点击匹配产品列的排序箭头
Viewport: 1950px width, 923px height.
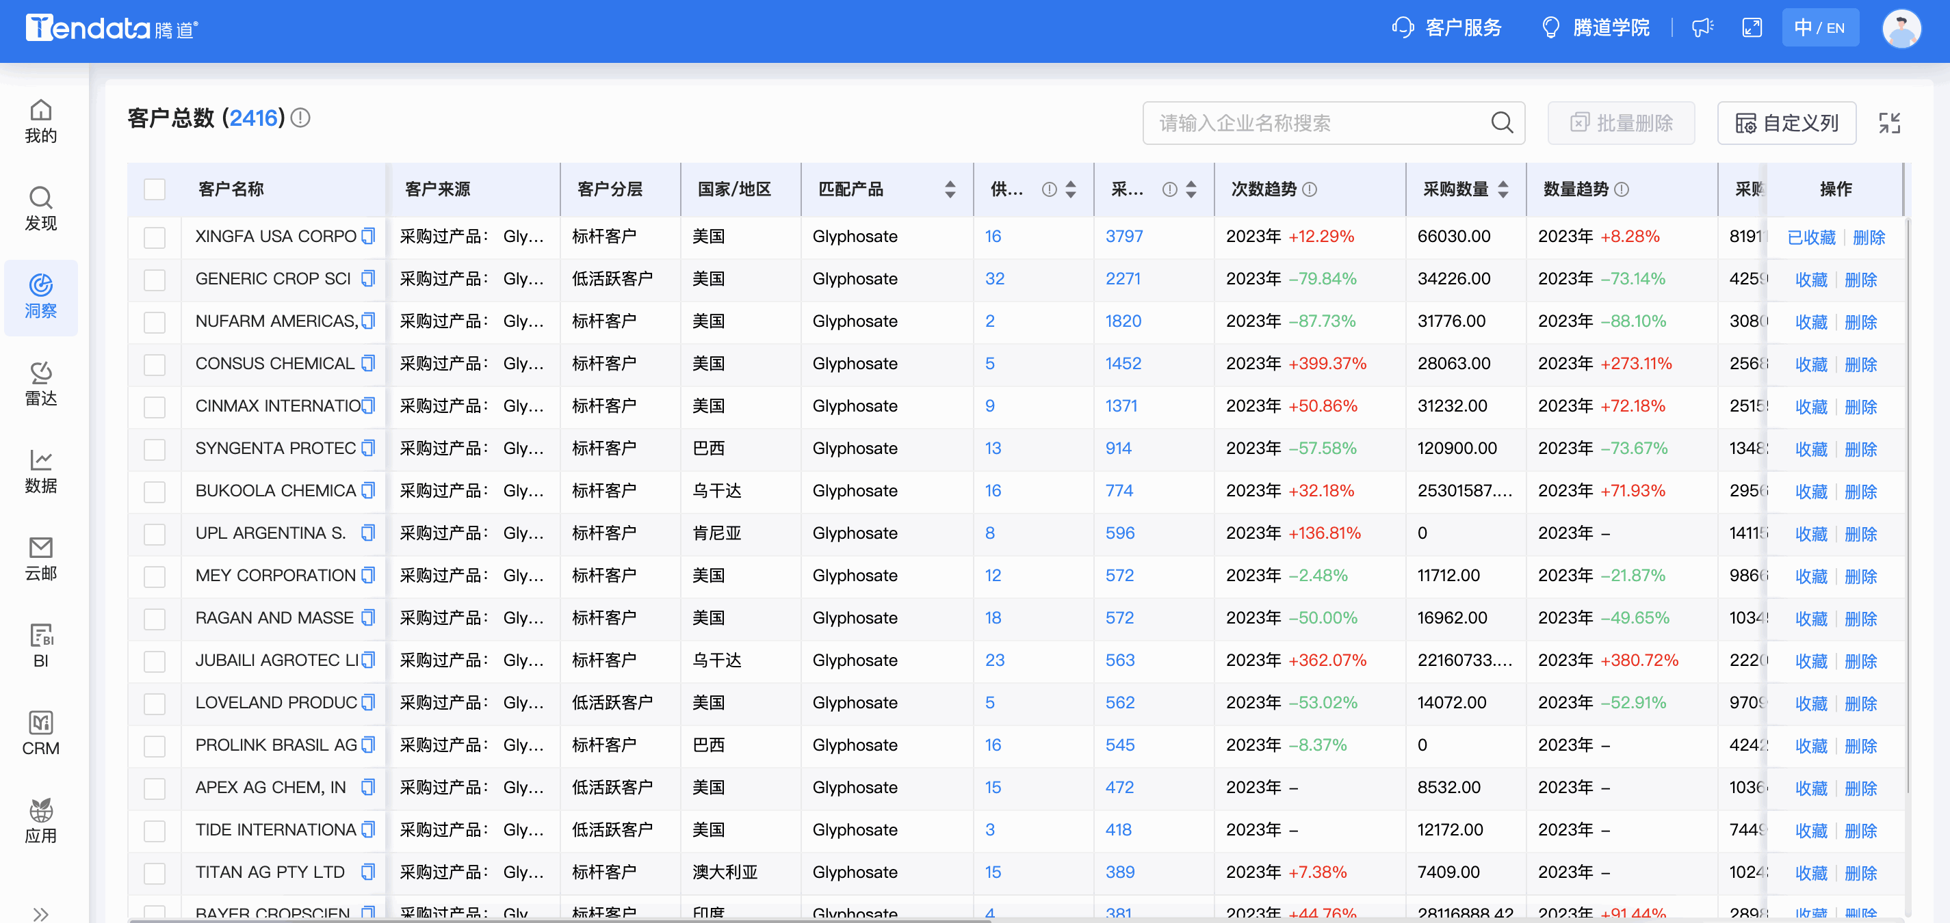(x=949, y=190)
